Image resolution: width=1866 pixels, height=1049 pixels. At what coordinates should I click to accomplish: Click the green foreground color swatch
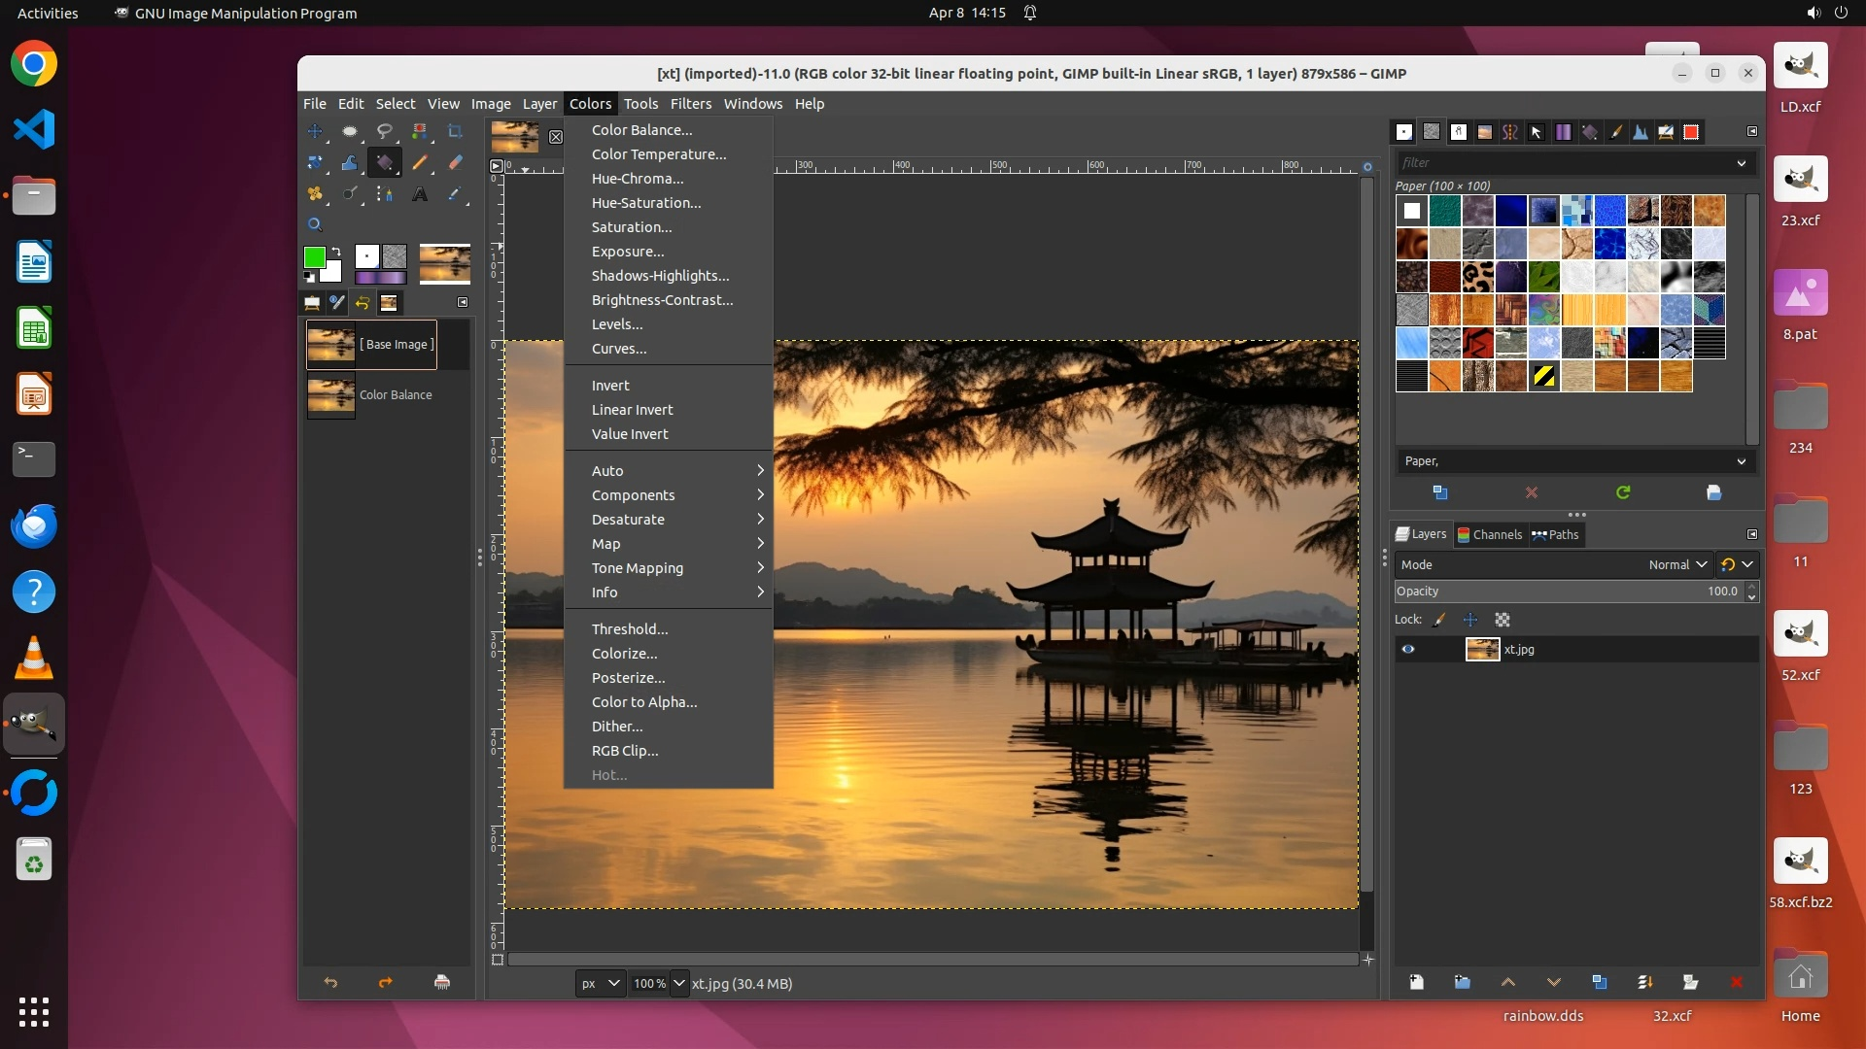tap(314, 257)
